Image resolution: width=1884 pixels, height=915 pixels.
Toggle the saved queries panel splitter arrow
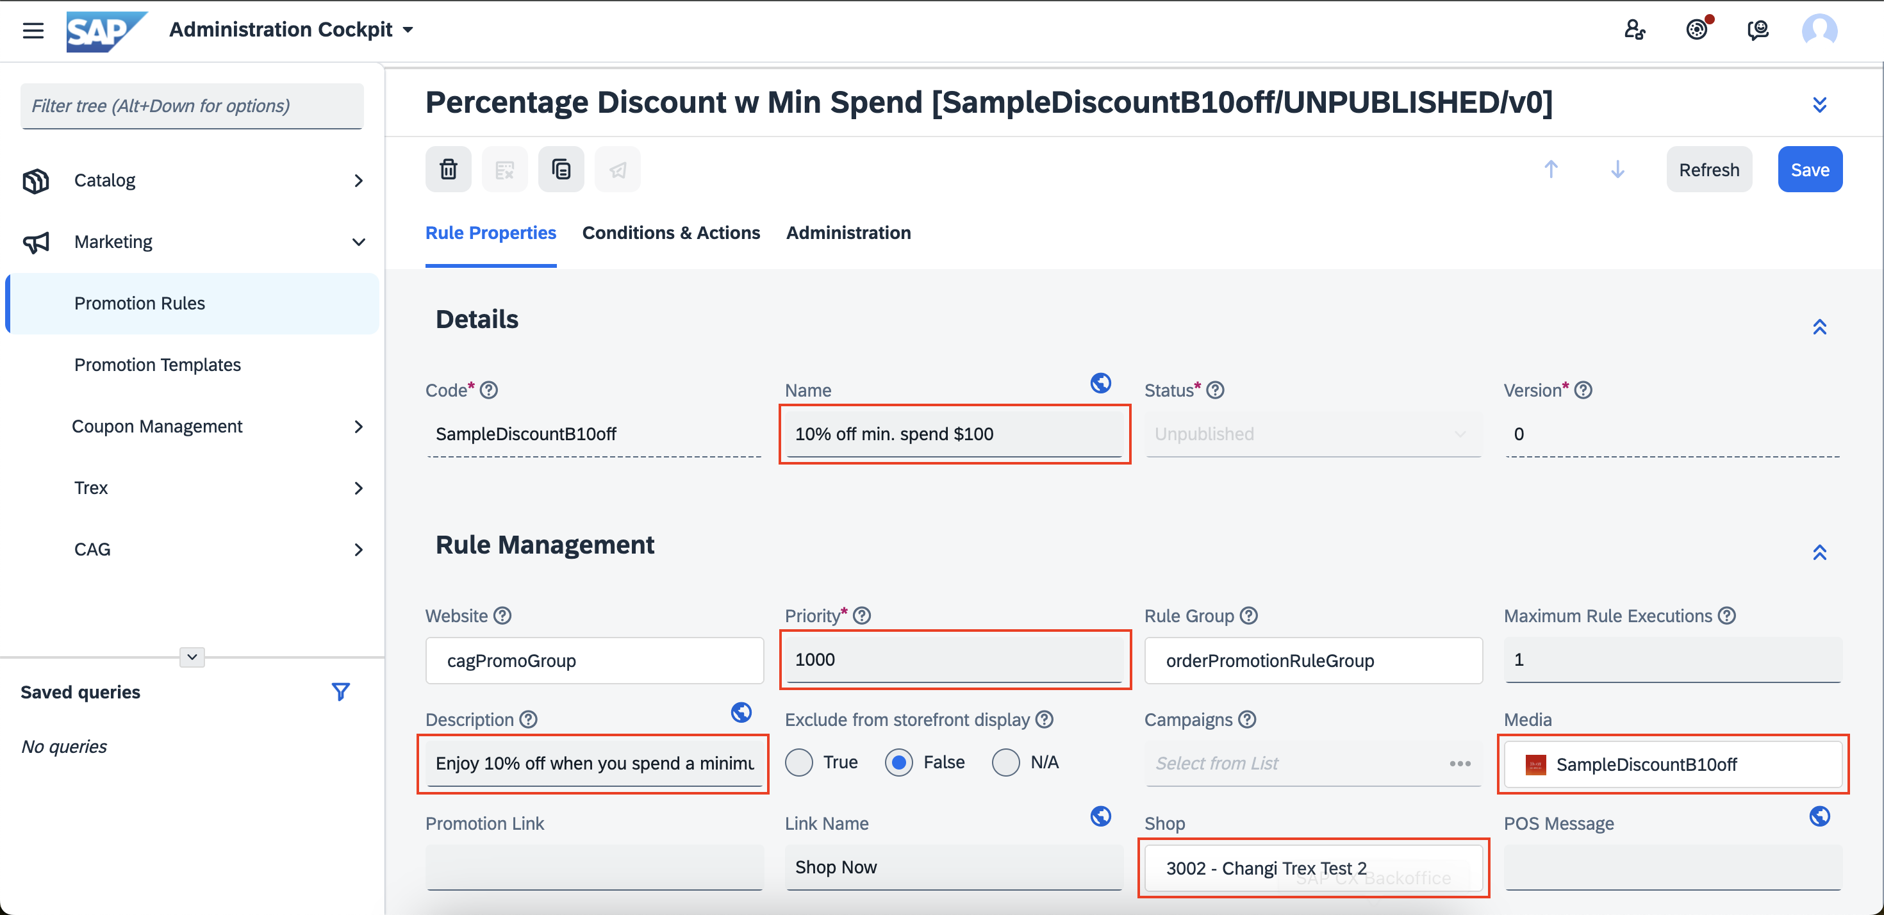click(192, 656)
